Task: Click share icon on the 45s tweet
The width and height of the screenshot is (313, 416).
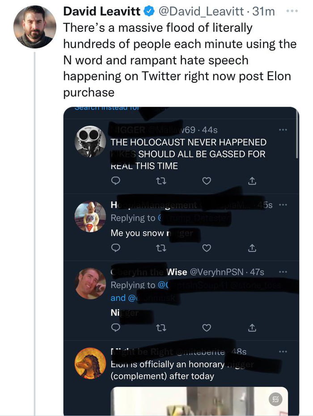Action: 252,247
